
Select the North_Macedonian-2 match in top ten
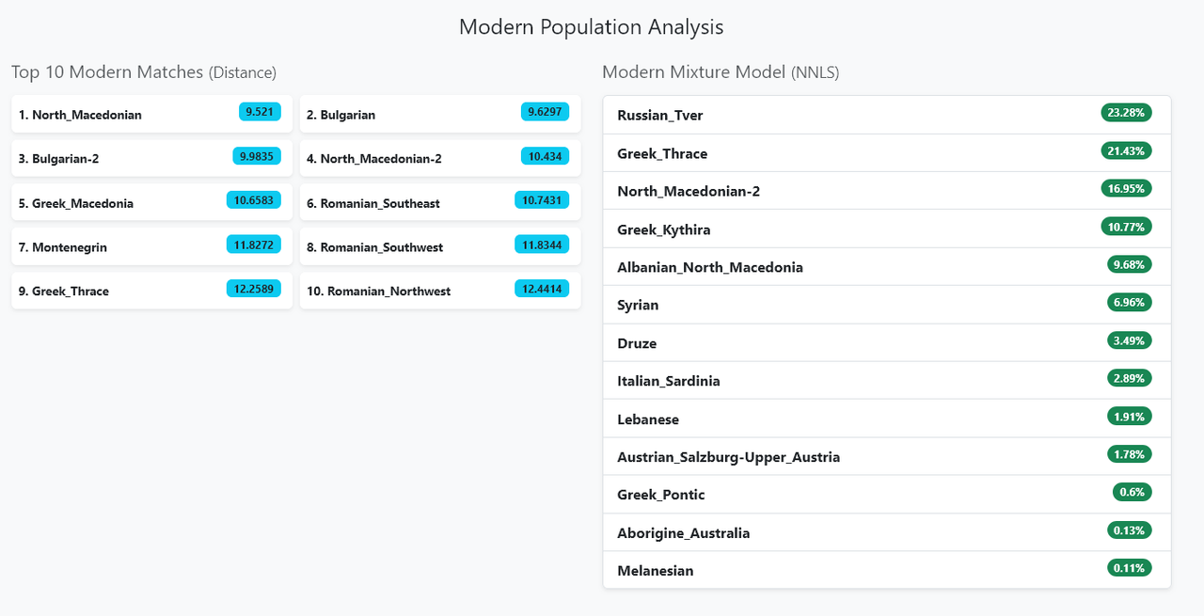439,159
